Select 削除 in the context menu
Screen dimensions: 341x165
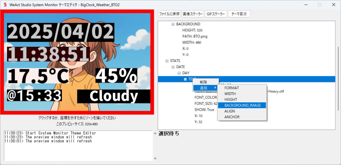click(x=203, y=82)
